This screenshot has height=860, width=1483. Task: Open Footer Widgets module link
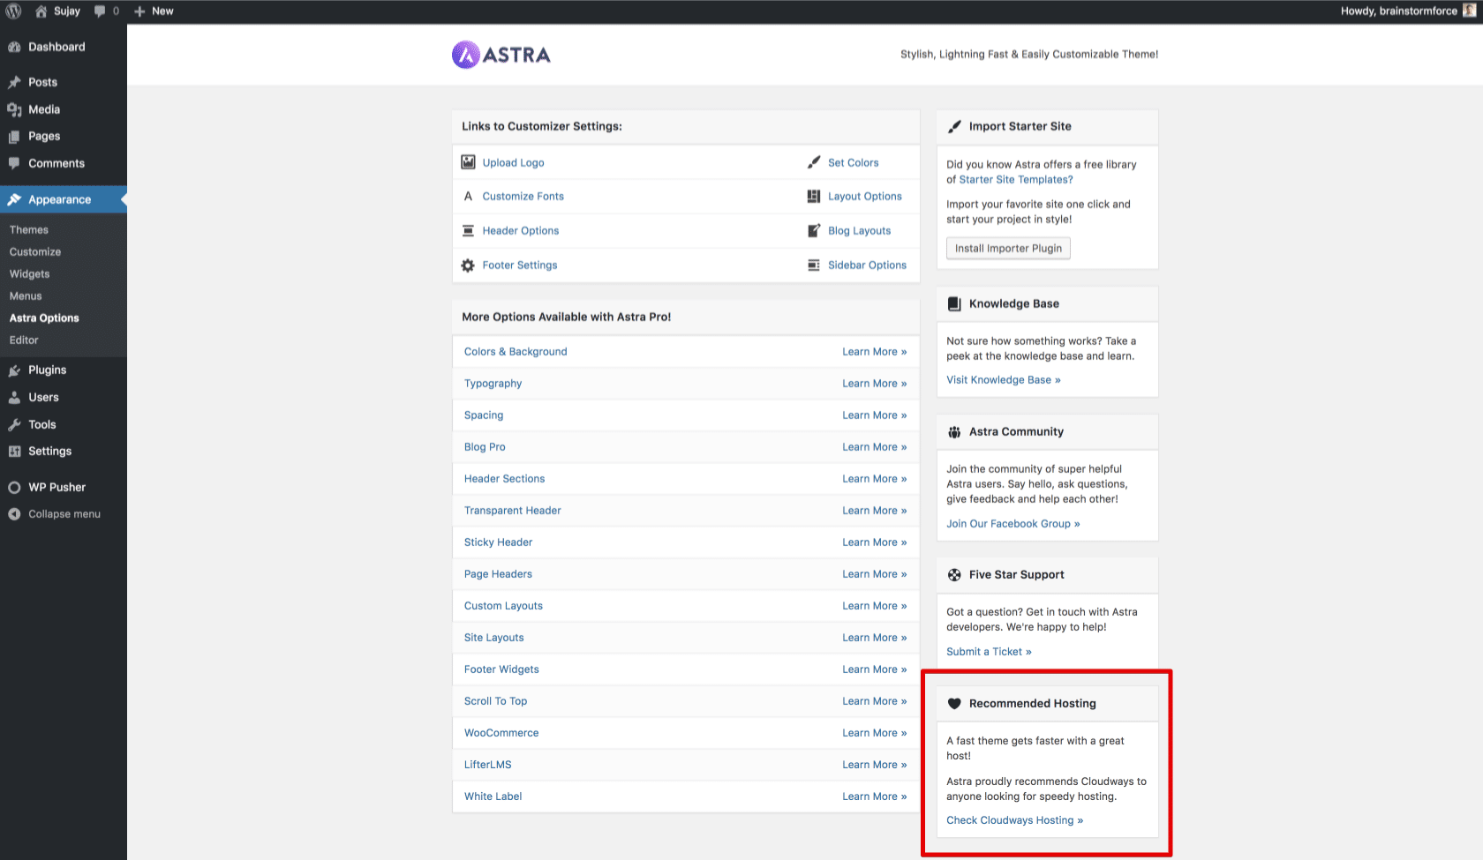(501, 669)
